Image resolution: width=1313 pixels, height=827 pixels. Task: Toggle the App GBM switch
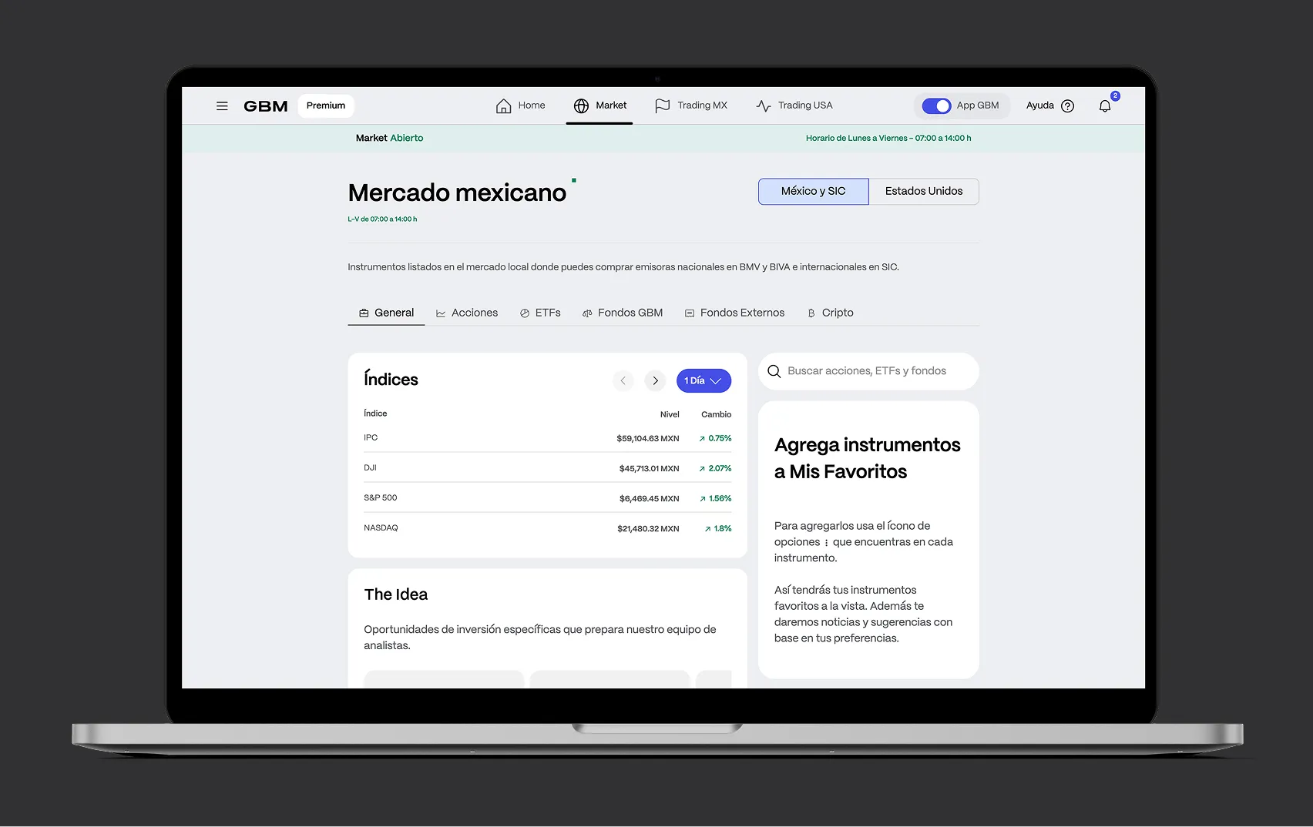coord(936,106)
